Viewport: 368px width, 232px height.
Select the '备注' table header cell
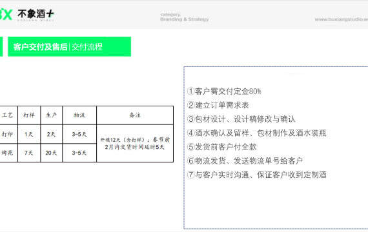(135, 115)
